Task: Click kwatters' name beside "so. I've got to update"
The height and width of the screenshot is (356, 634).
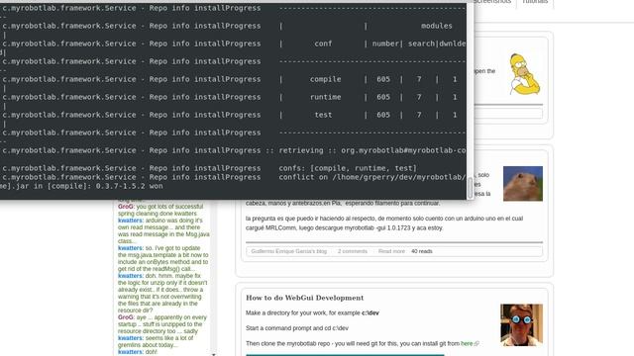Action: point(131,248)
